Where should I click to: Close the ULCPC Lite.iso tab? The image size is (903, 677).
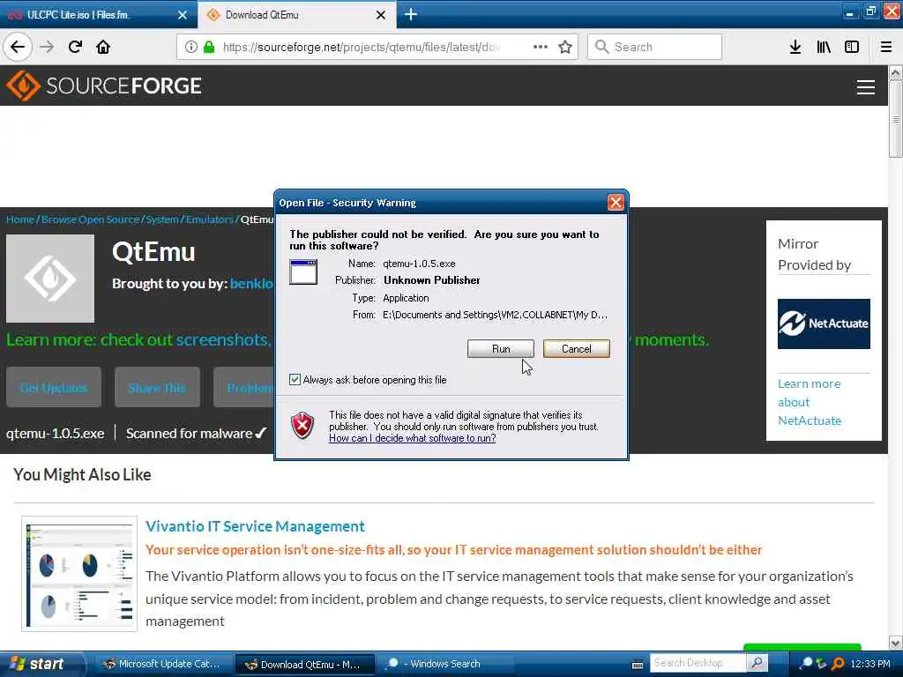(183, 15)
